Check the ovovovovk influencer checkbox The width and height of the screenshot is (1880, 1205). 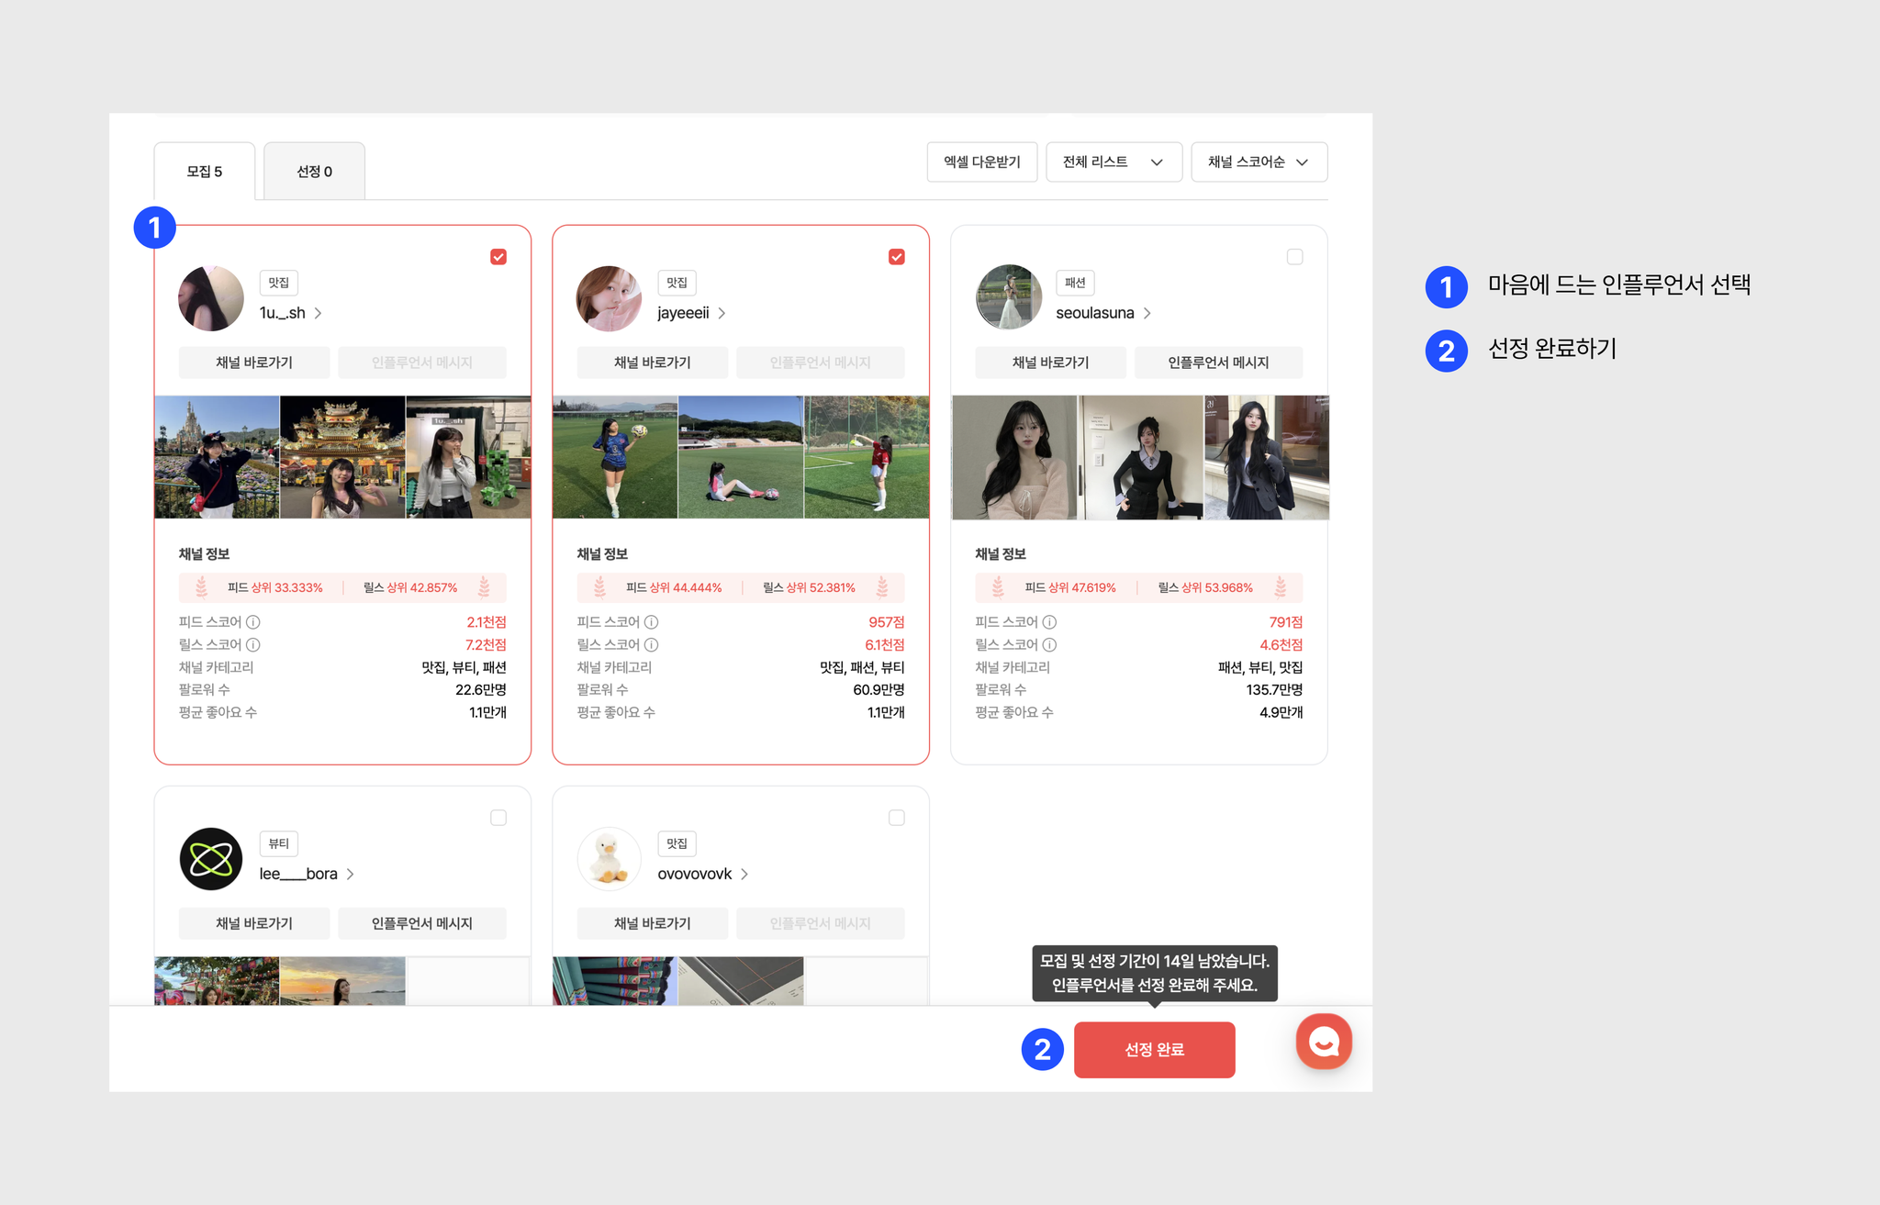click(x=897, y=818)
